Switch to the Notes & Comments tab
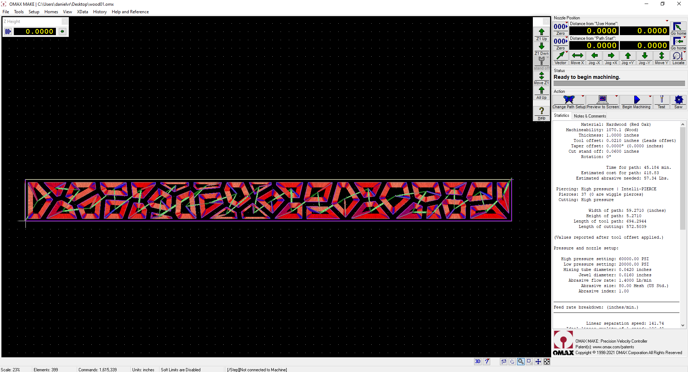688x372 pixels. tap(589, 116)
